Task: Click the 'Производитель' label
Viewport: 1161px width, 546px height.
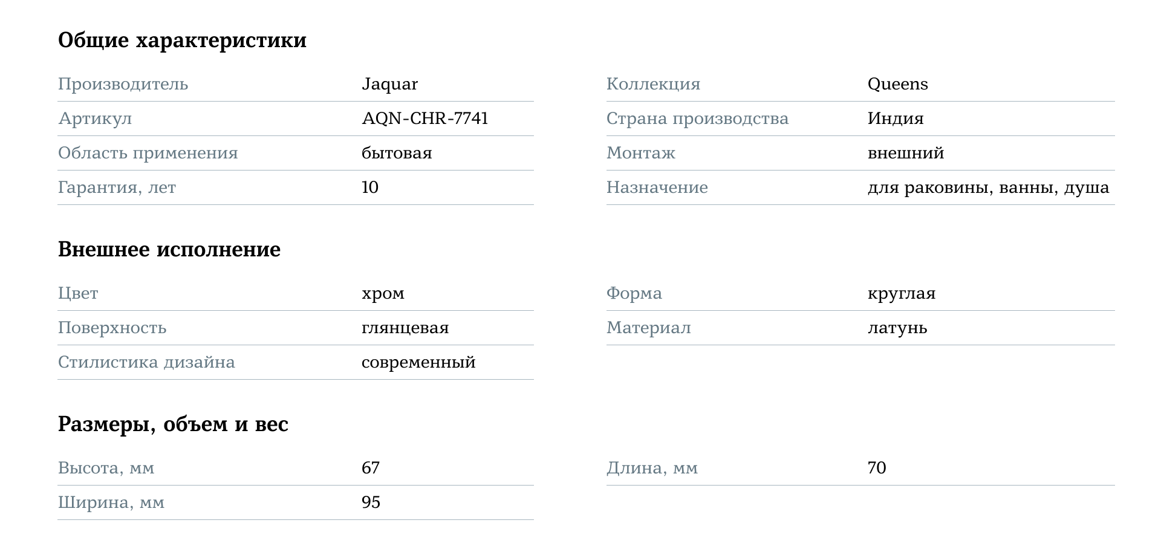Action: pos(123,84)
